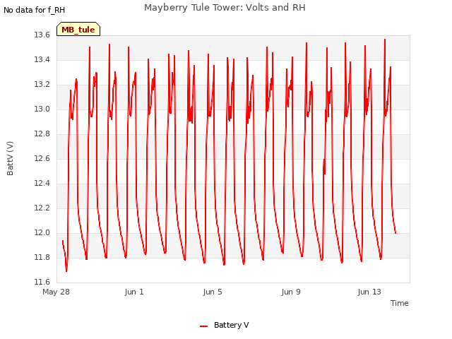452x339 pixels.
Task: Click the 13.2 y-axis tick label
Action: click(42, 85)
